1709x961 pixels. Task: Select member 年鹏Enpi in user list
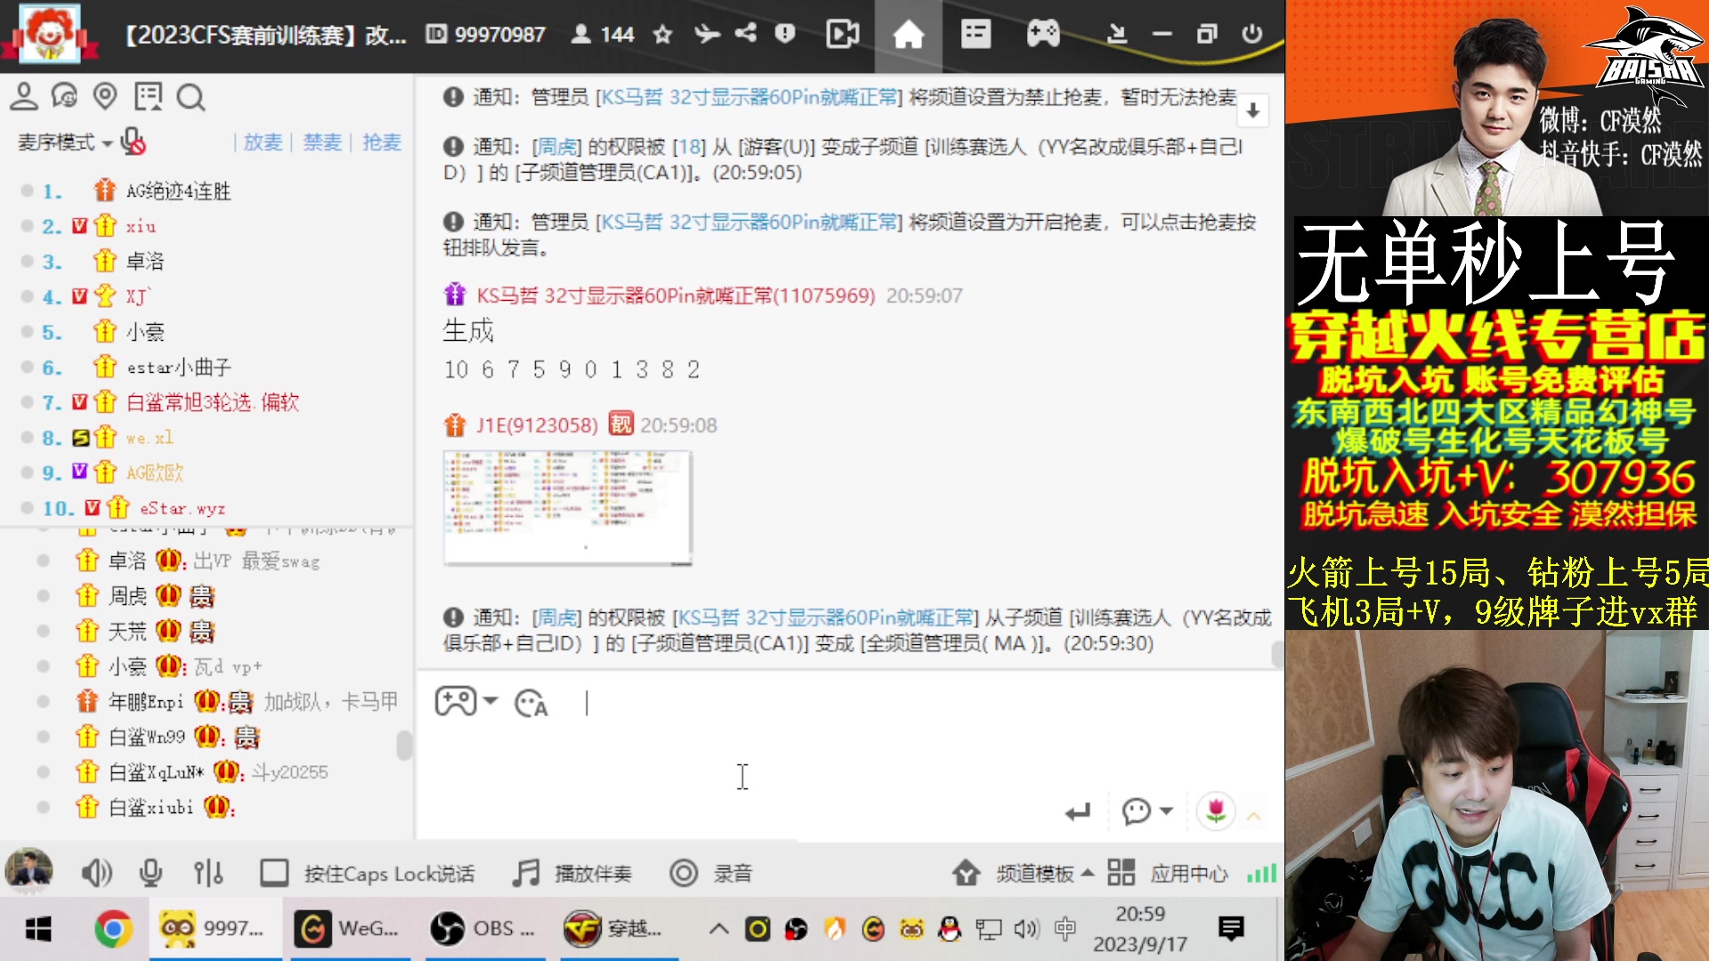tap(146, 702)
